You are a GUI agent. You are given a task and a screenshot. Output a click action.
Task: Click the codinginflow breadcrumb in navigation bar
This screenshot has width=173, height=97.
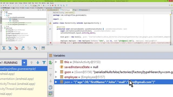pos(39,8)
